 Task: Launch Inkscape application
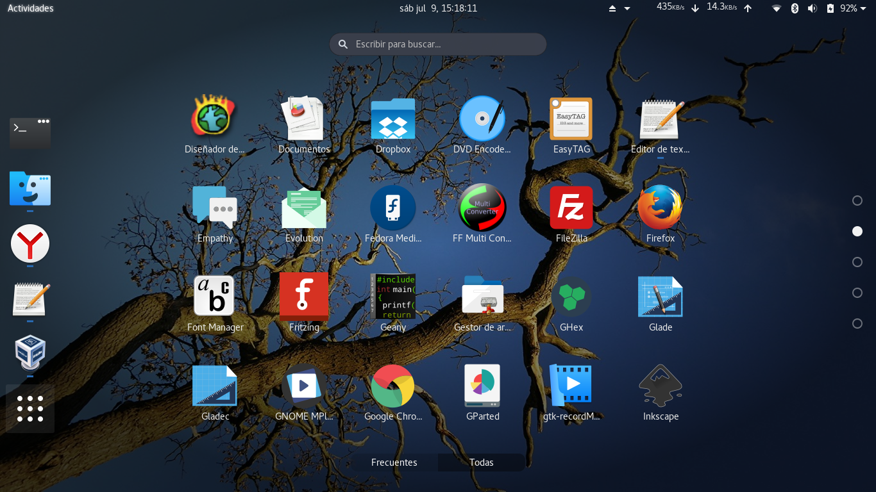[x=661, y=386]
